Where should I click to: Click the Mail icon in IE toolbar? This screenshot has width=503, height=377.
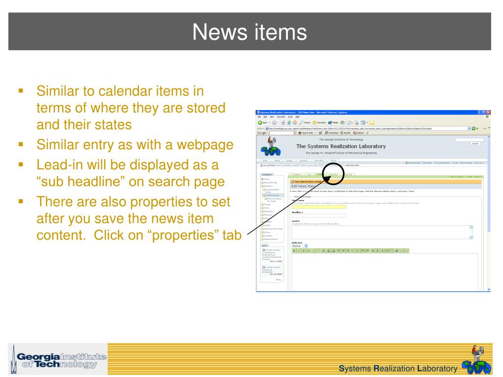pyautogui.click(x=349, y=123)
